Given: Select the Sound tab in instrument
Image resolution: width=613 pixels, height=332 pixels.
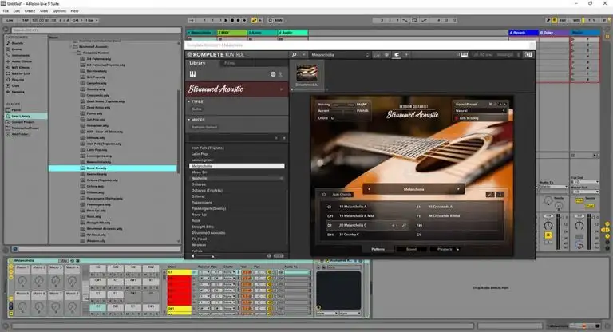Looking at the screenshot, I should 411,249.
